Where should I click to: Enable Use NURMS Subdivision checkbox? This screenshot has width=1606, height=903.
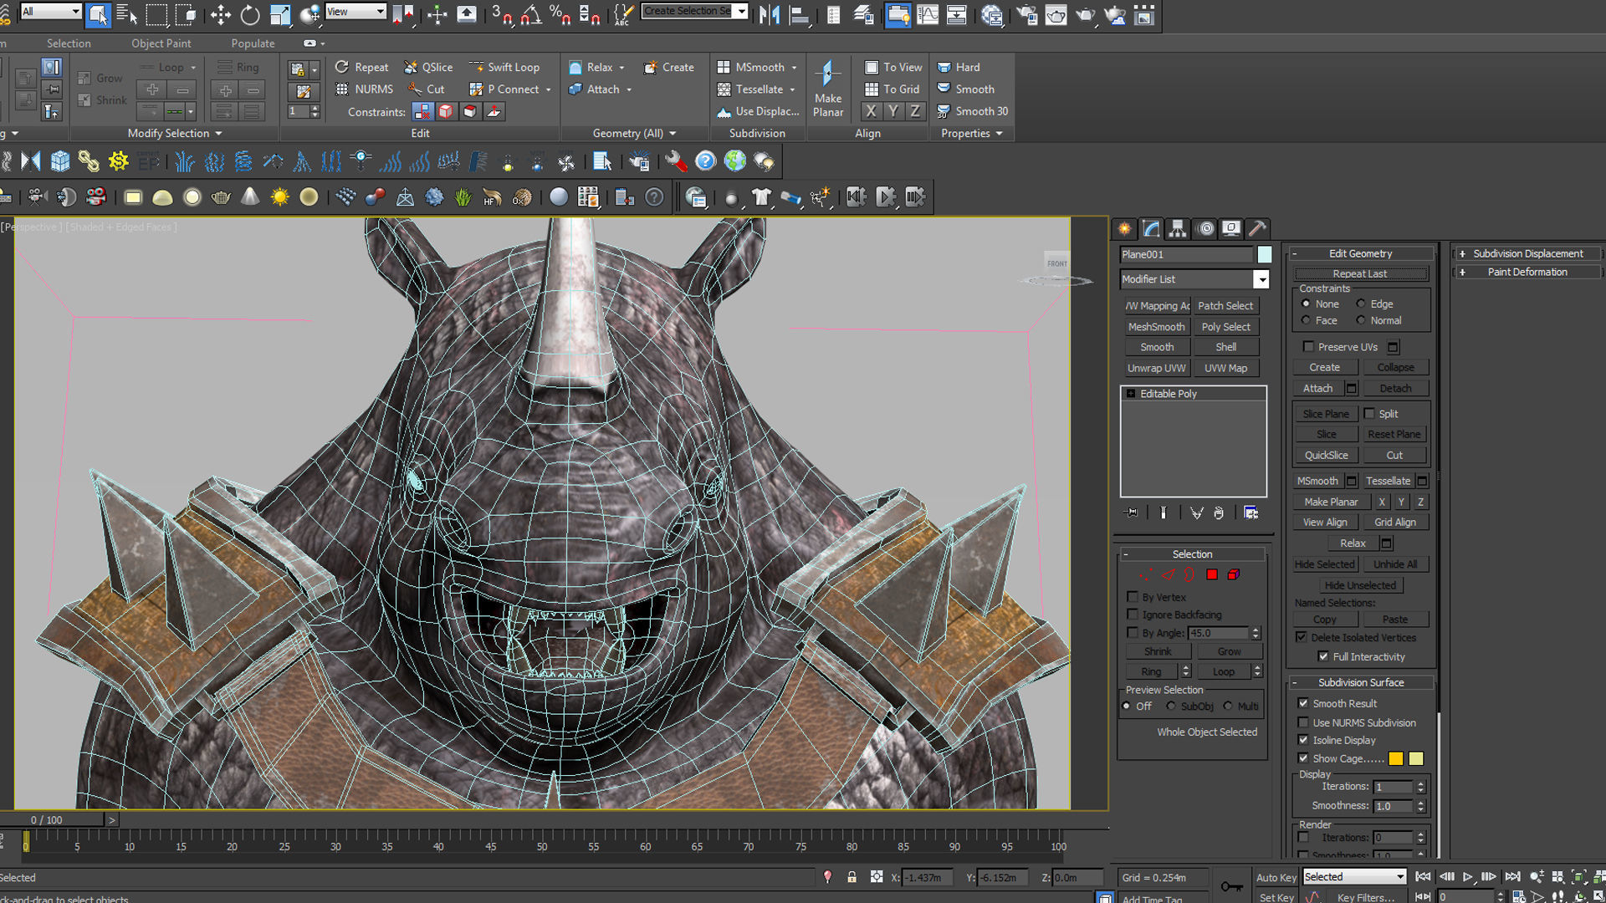(1303, 722)
